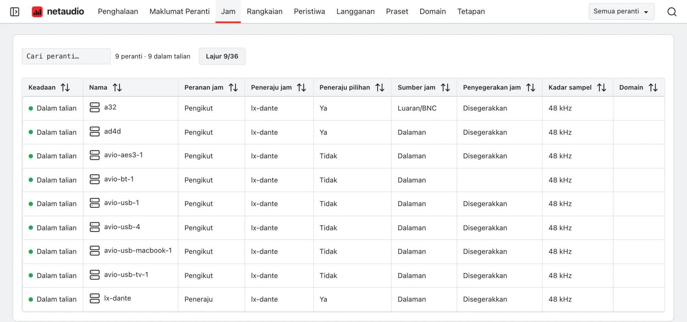Sort by Nama column arrows
Screen dimensions: 687x322
117,88
